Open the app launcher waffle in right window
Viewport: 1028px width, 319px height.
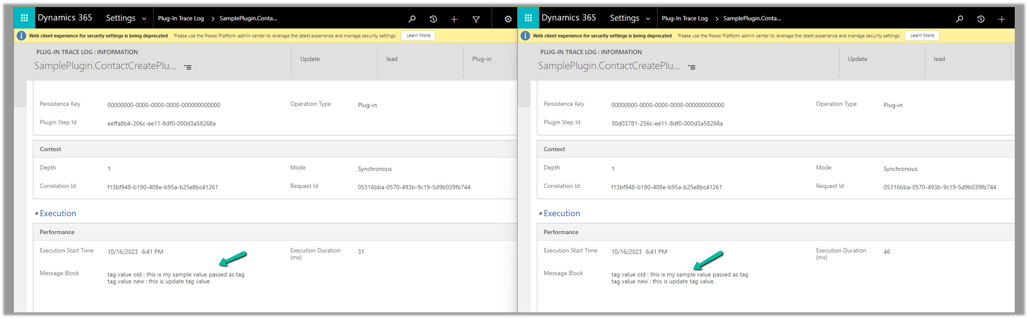click(528, 18)
